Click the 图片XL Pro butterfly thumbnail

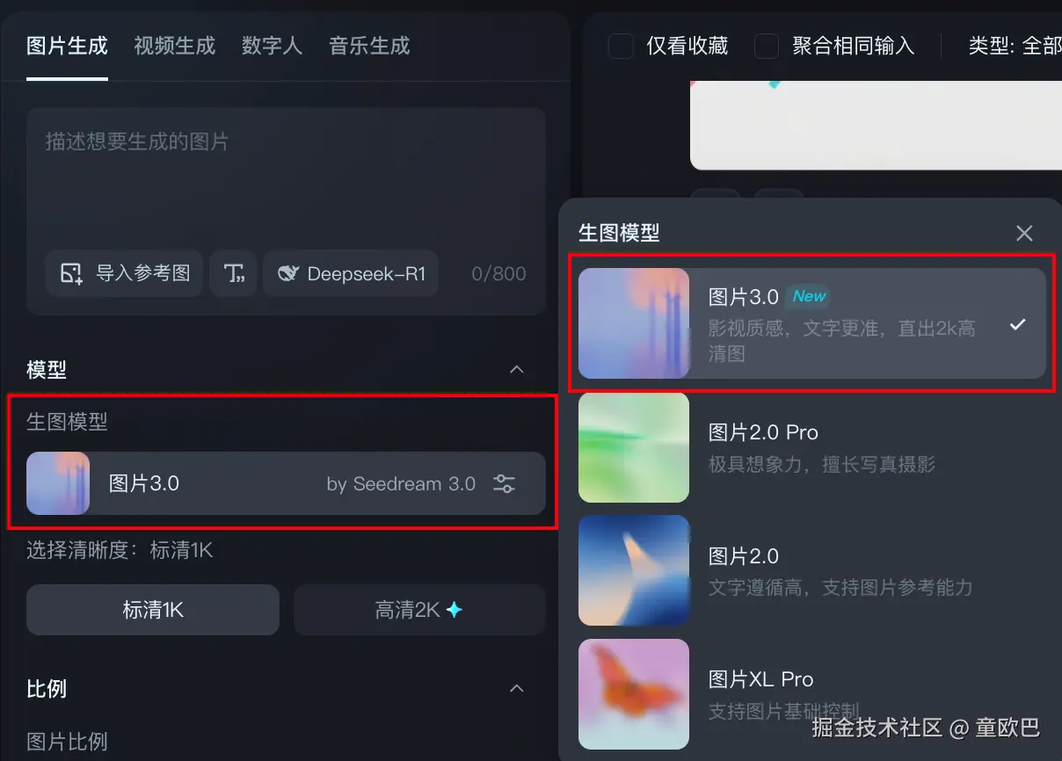[633, 694]
